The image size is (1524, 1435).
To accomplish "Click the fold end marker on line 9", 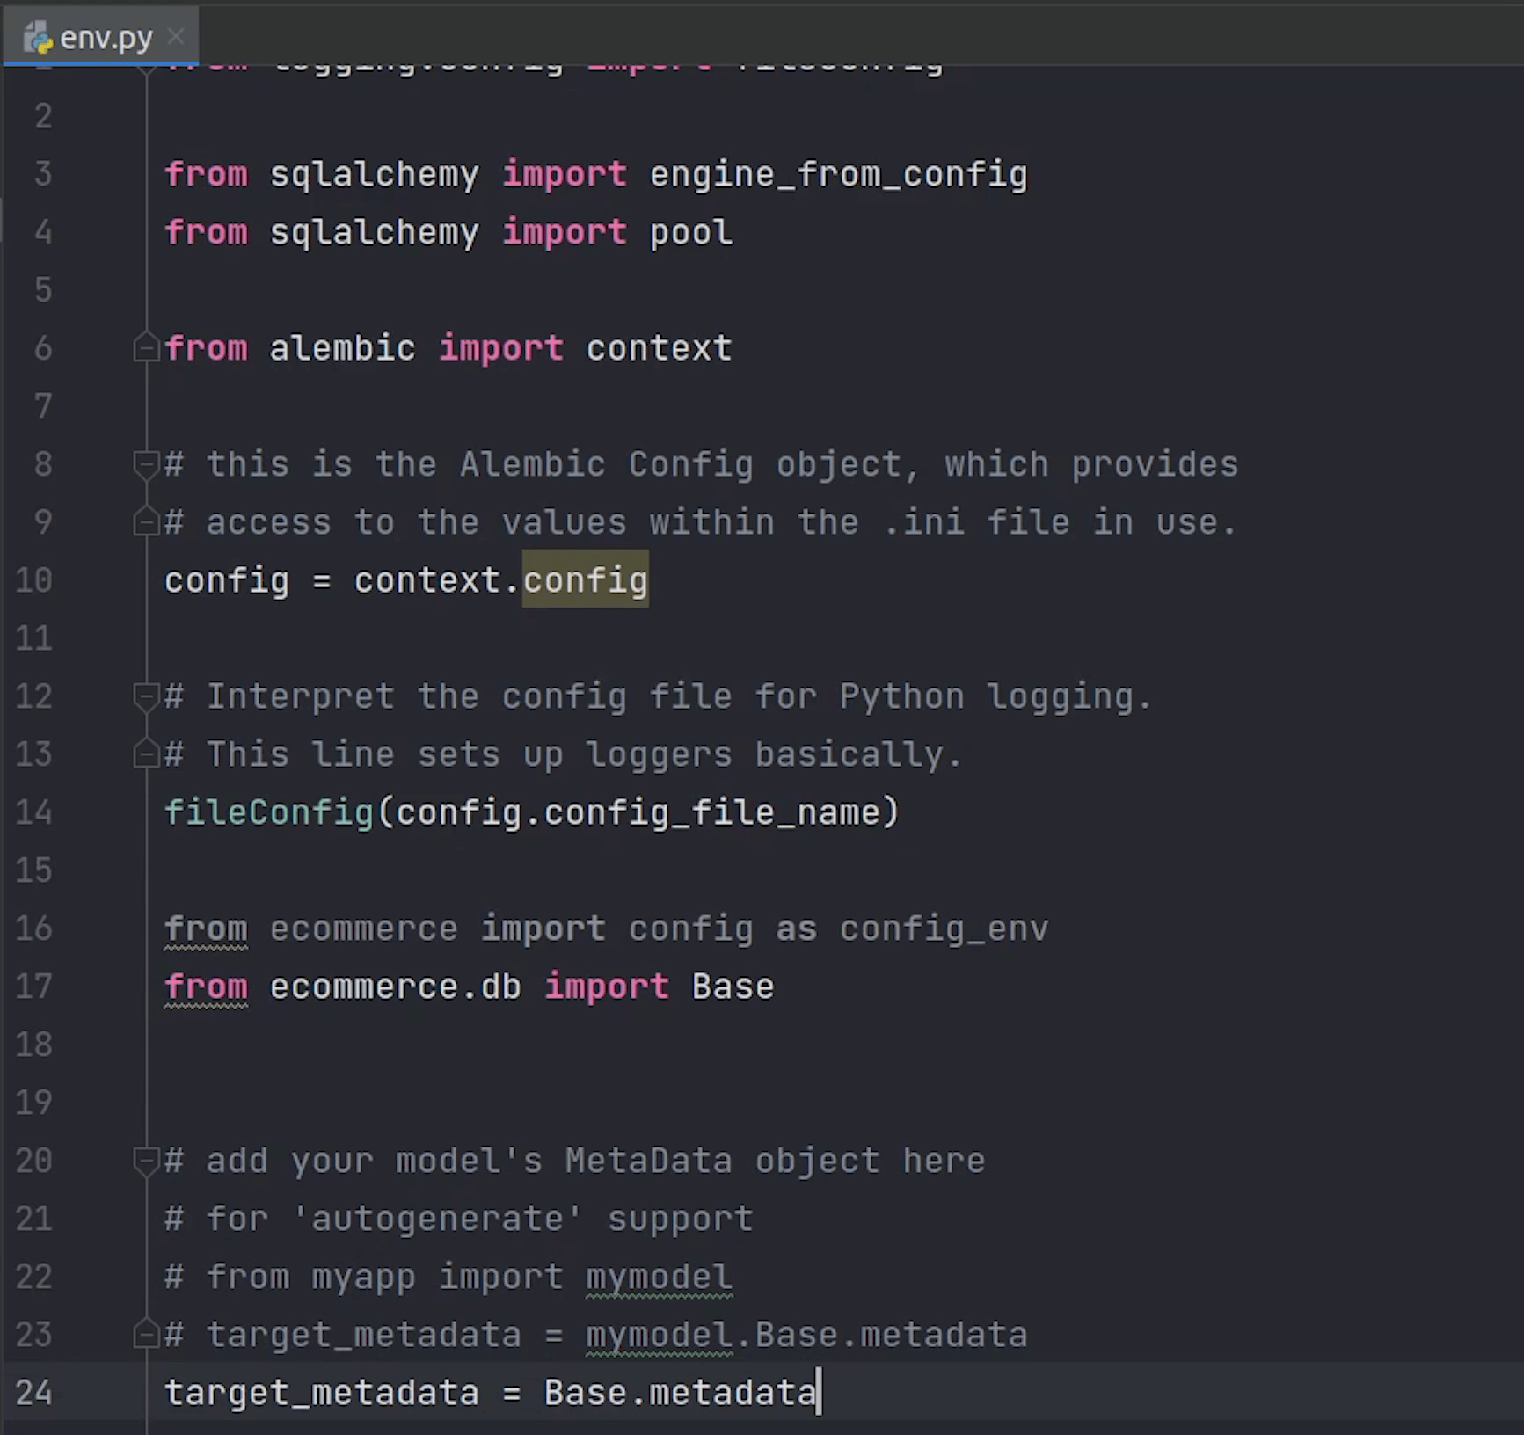I will pos(145,523).
